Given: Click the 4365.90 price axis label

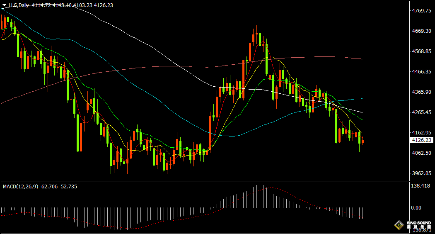Looking at the screenshot, I should [422, 92].
